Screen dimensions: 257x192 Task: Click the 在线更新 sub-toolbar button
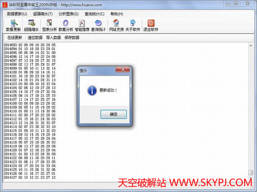[x=15, y=38]
